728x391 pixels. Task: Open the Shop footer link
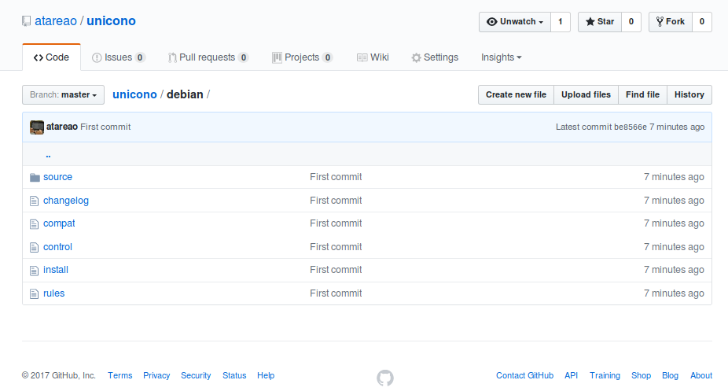coord(641,375)
